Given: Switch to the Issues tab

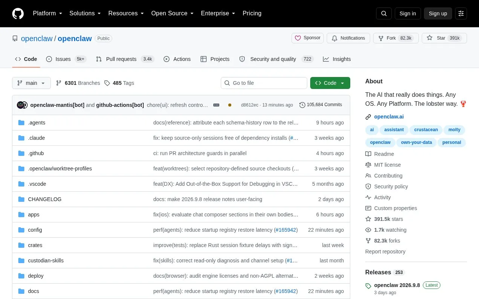Looking at the screenshot, I should (x=66, y=59).
